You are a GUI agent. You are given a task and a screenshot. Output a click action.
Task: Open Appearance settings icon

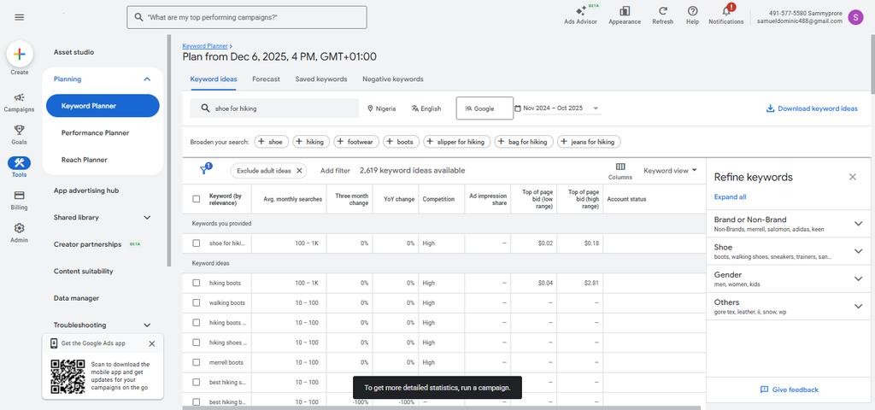point(625,11)
